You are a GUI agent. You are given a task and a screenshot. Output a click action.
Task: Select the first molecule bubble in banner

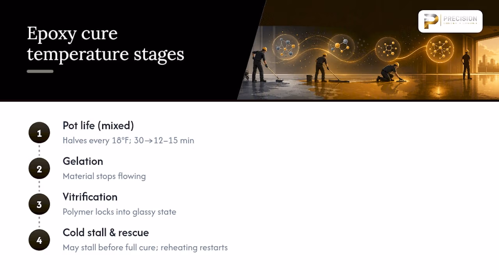point(285,47)
